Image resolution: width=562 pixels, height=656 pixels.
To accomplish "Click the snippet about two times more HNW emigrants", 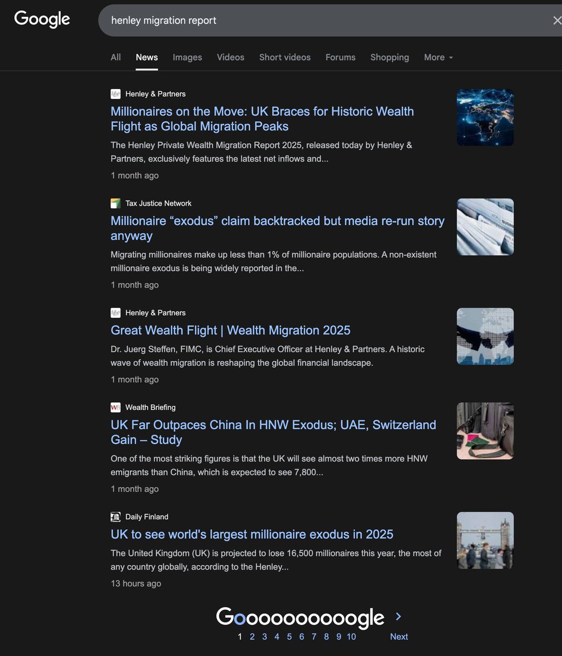I will 269,465.
